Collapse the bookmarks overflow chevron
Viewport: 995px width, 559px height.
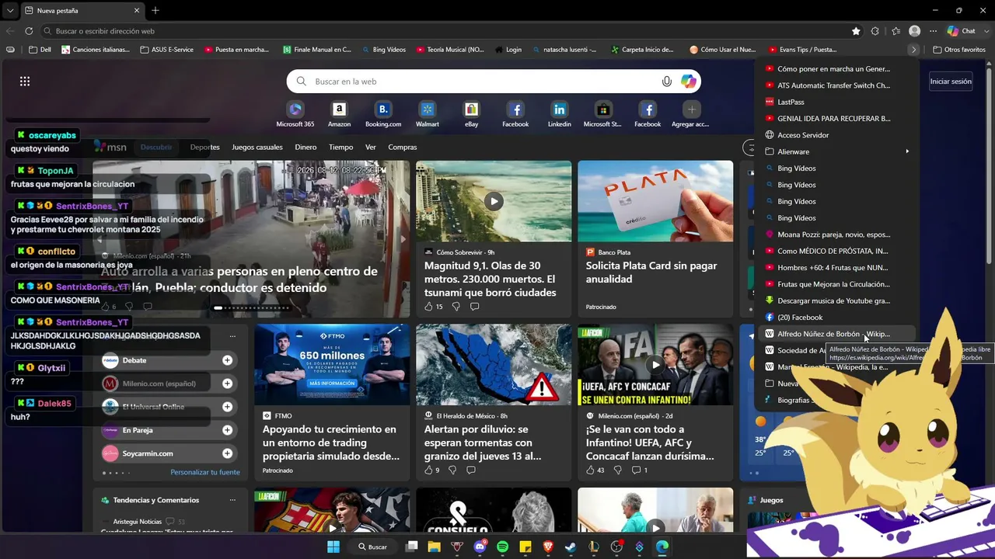(913, 50)
